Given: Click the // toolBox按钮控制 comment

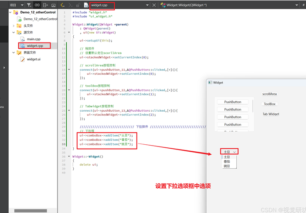Looking at the screenshot, I should pos(95,86).
